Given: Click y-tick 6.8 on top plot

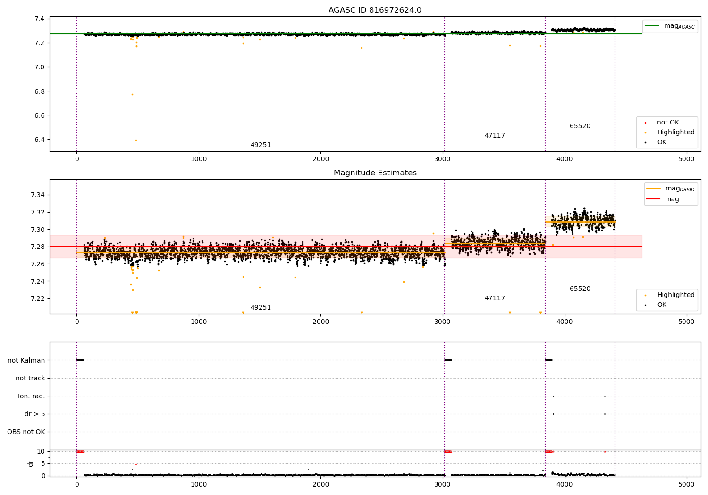Looking at the screenshot, I should click(39, 91).
